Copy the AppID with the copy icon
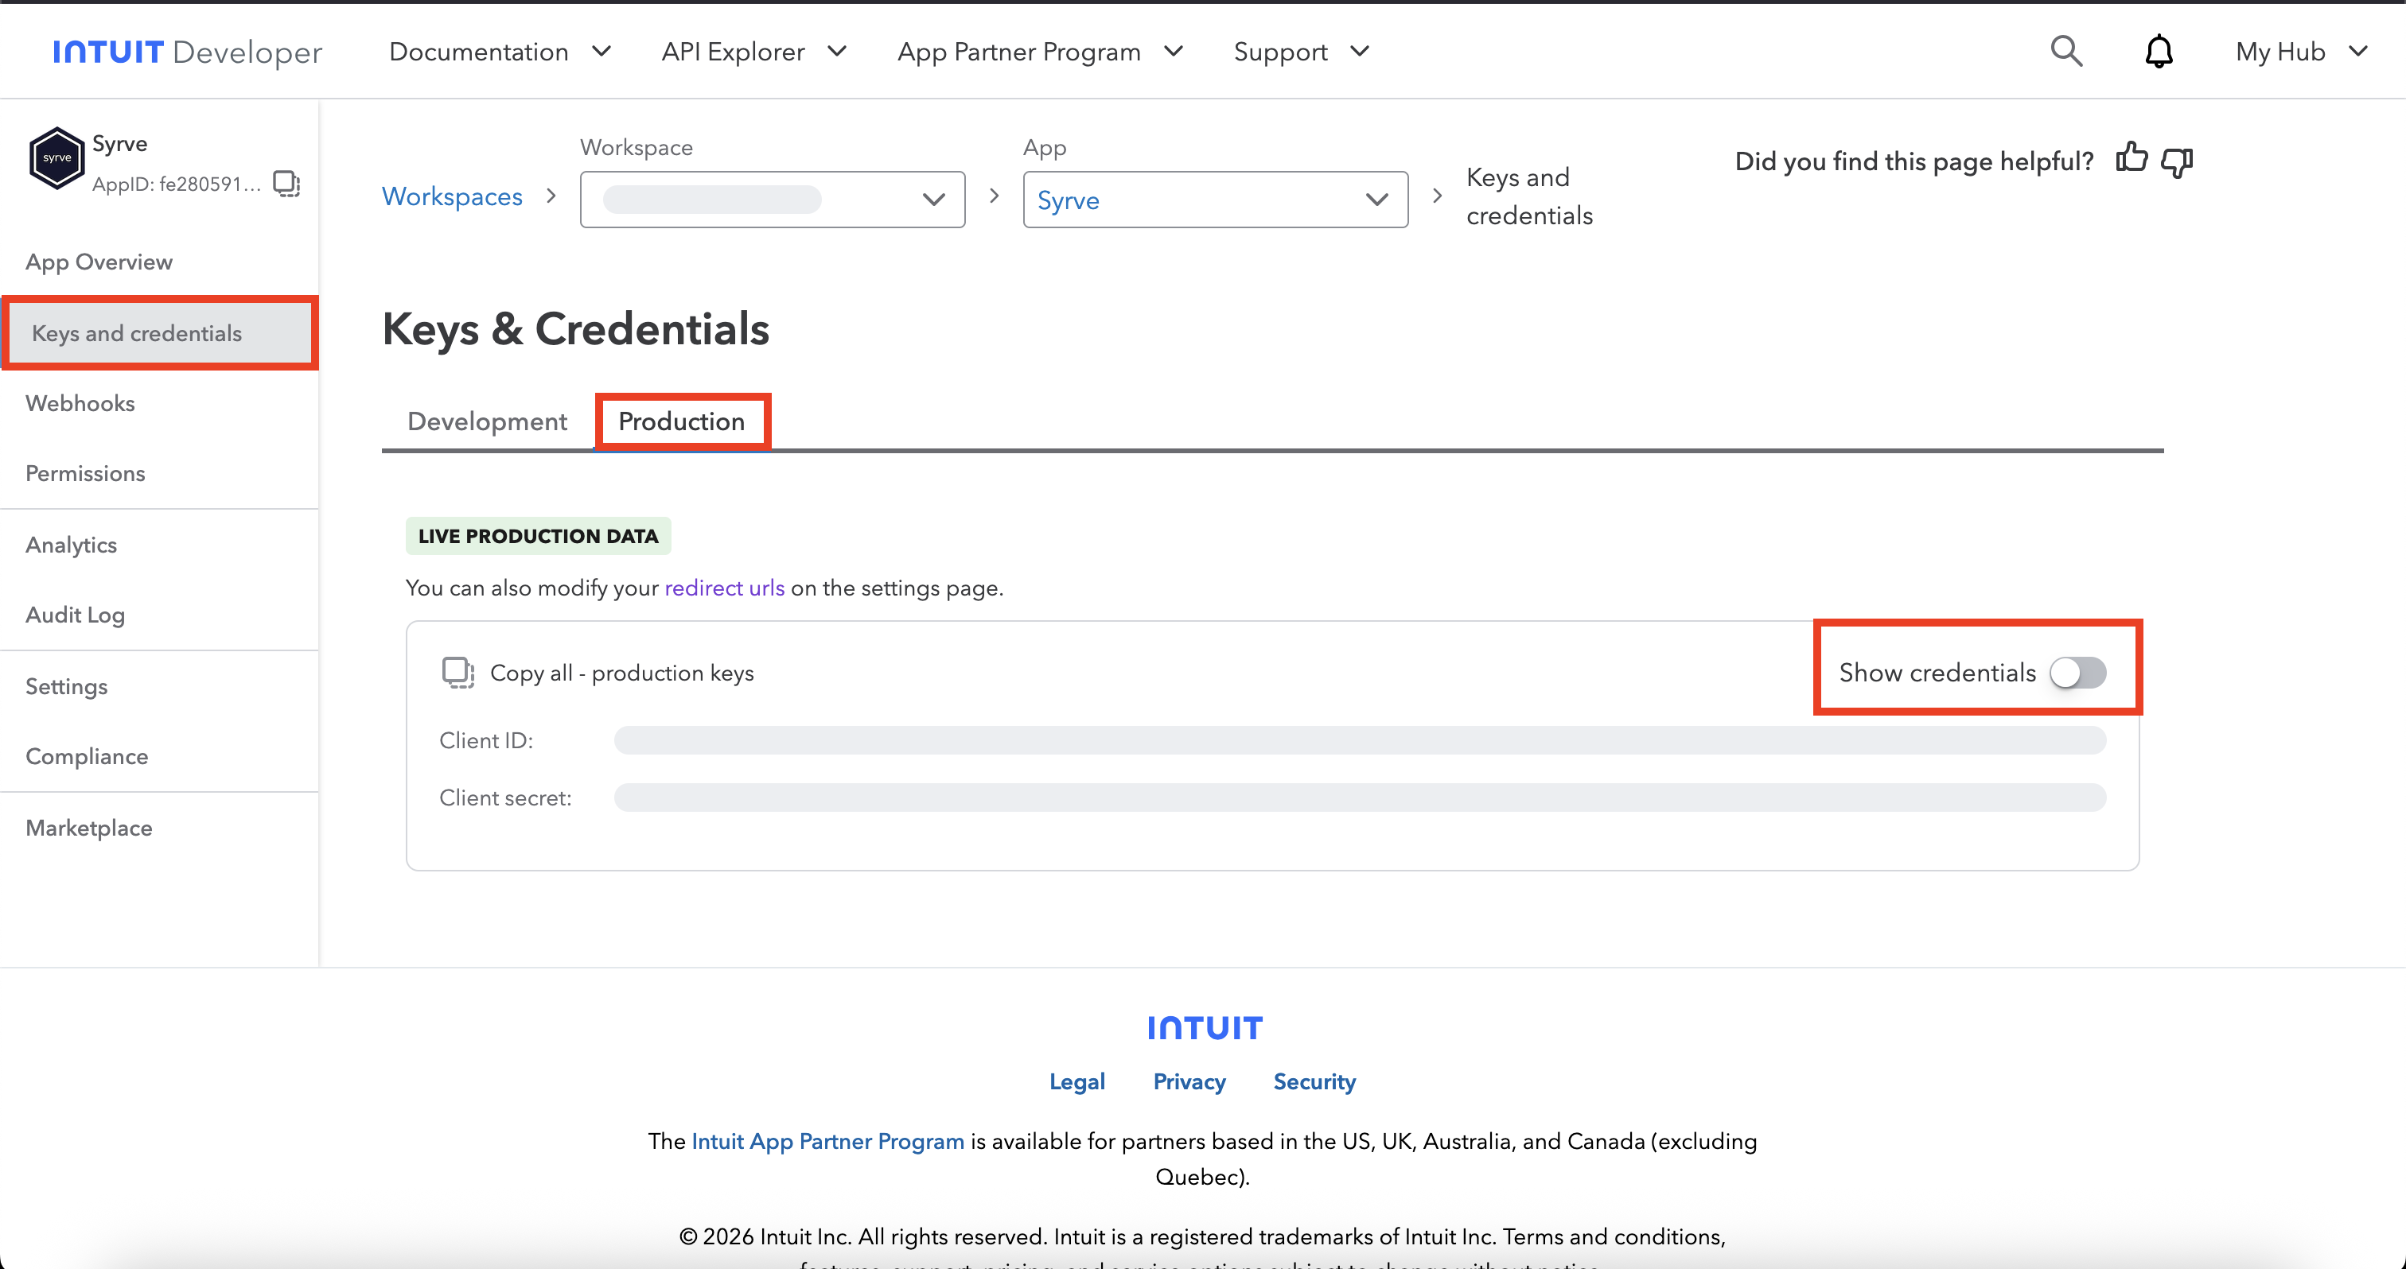 [x=286, y=183]
